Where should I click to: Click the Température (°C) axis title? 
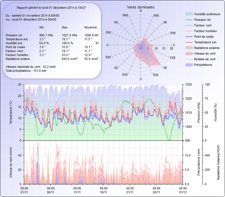pos(11,113)
